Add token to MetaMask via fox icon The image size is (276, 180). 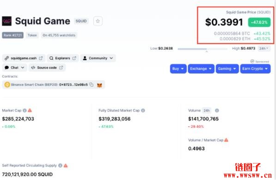(99, 85)
